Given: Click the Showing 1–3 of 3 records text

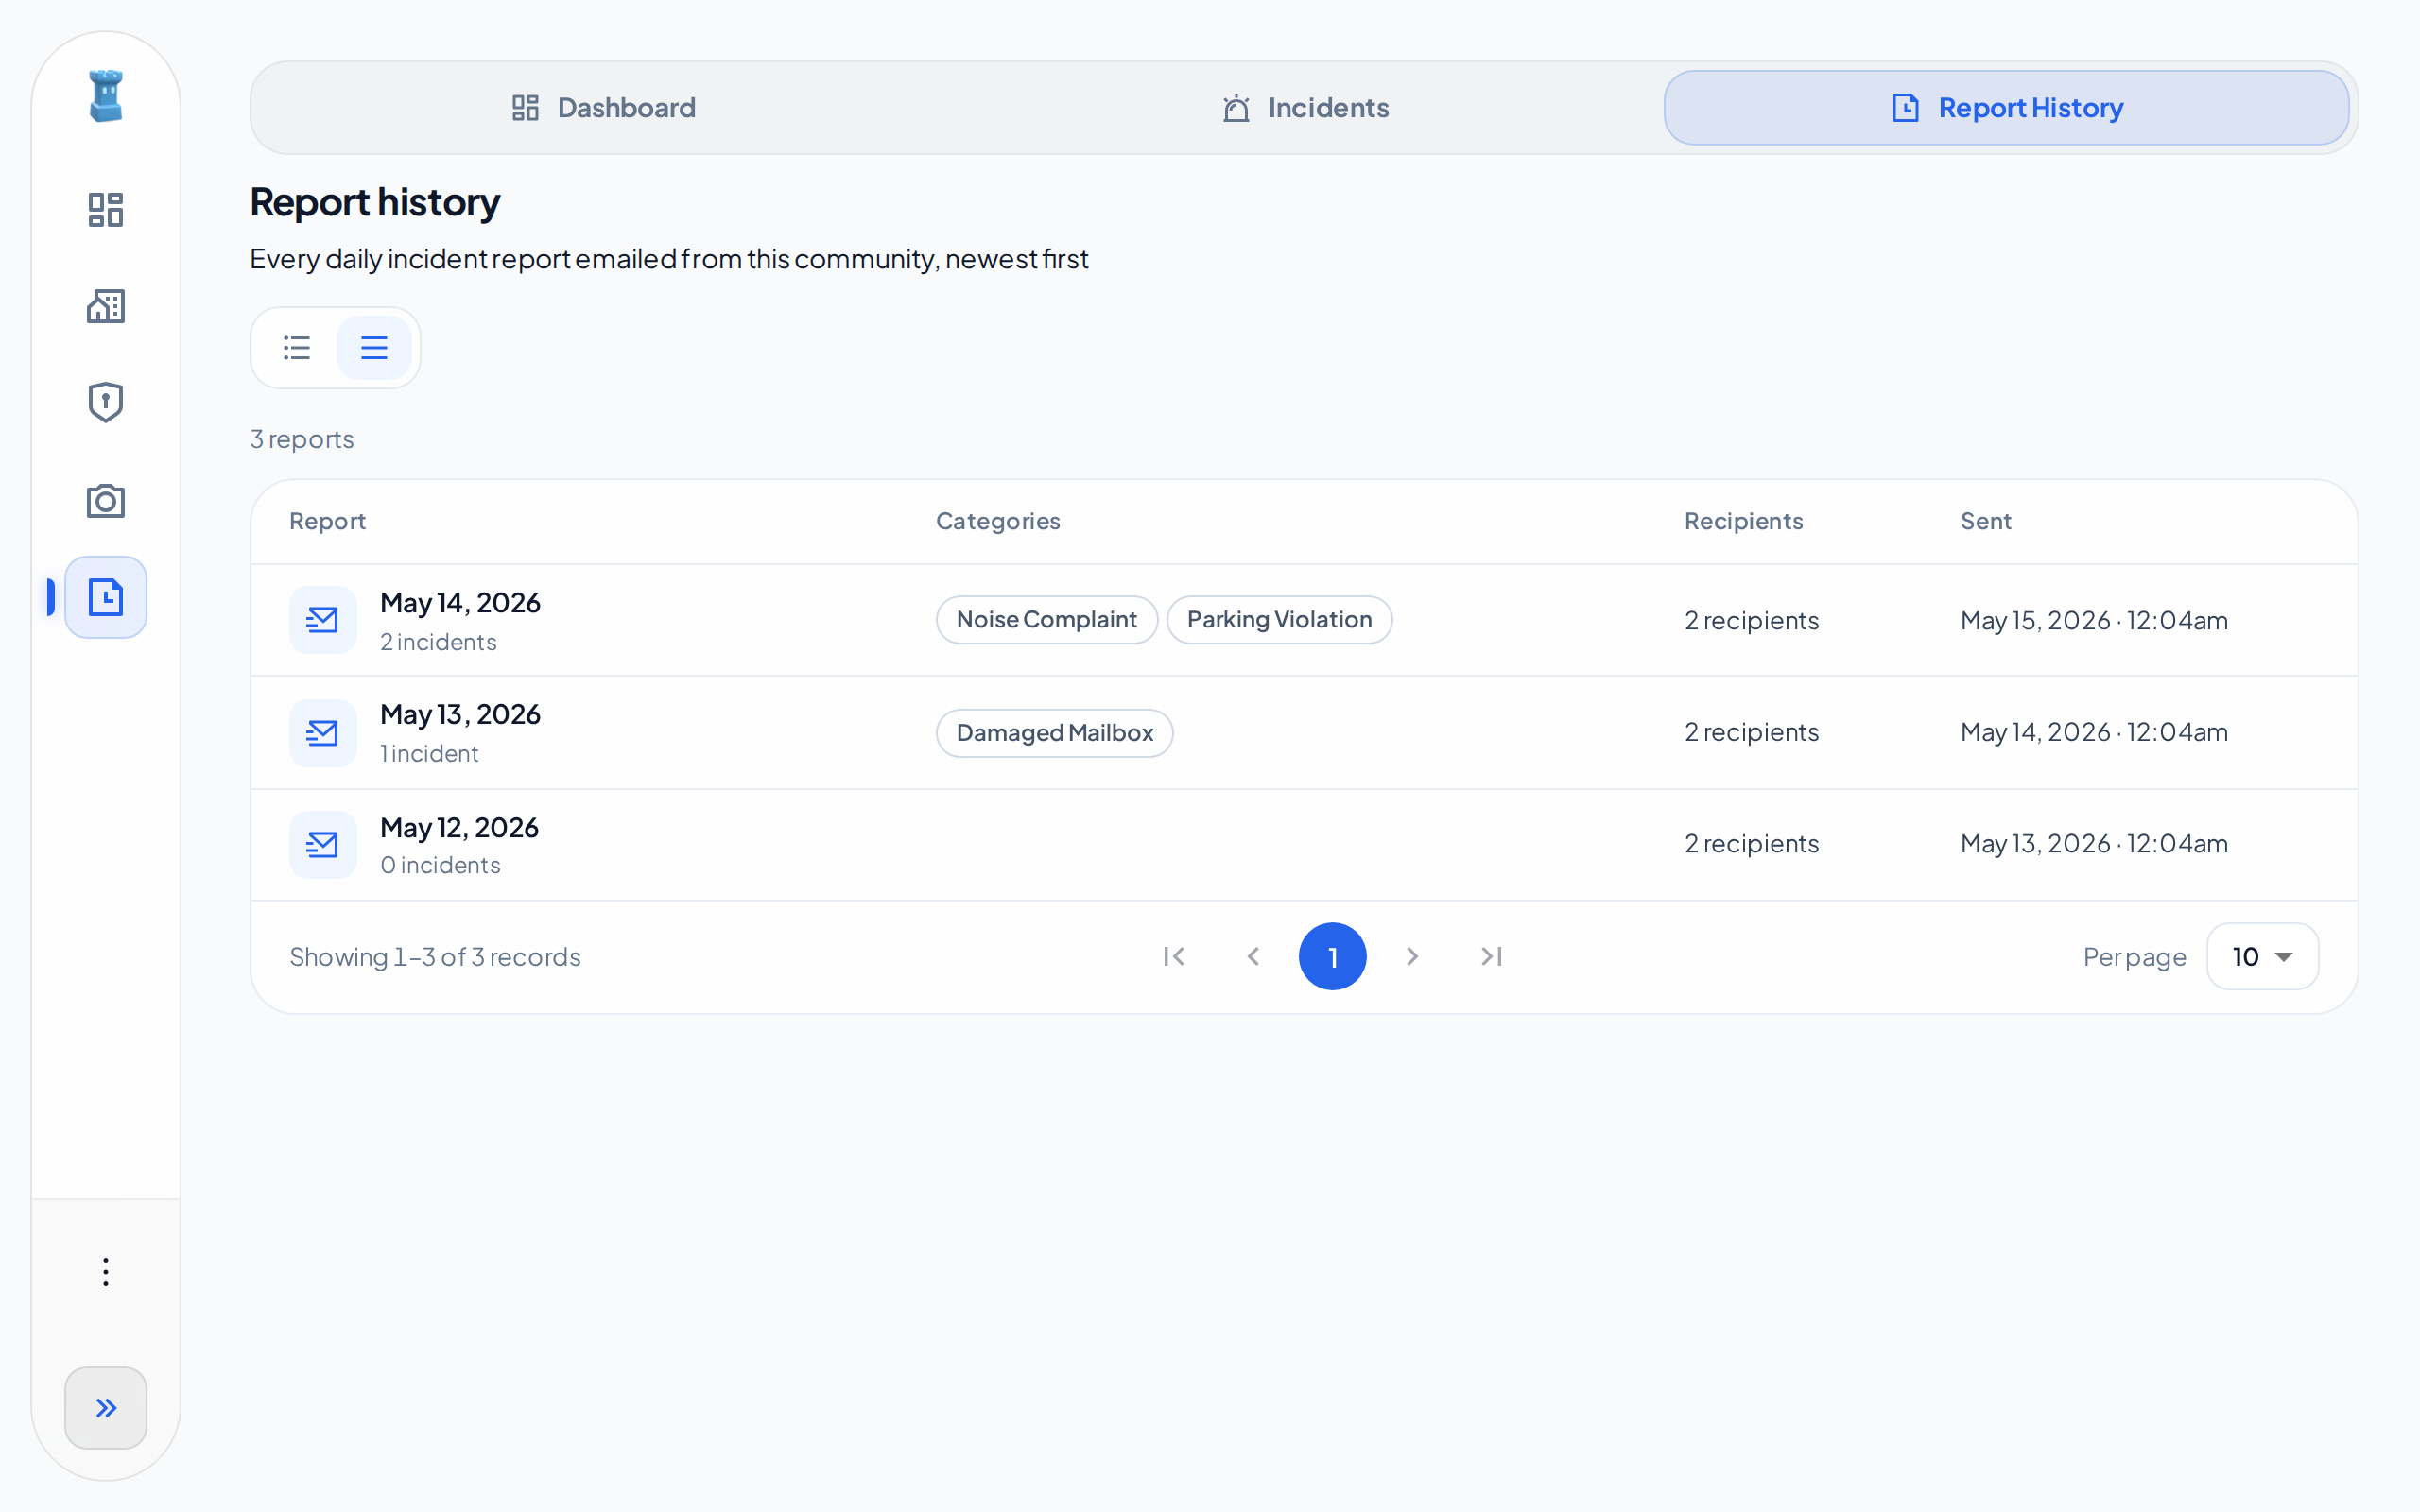Looking at the screenshot, I should pyautogui.click(x=435, y=957).
